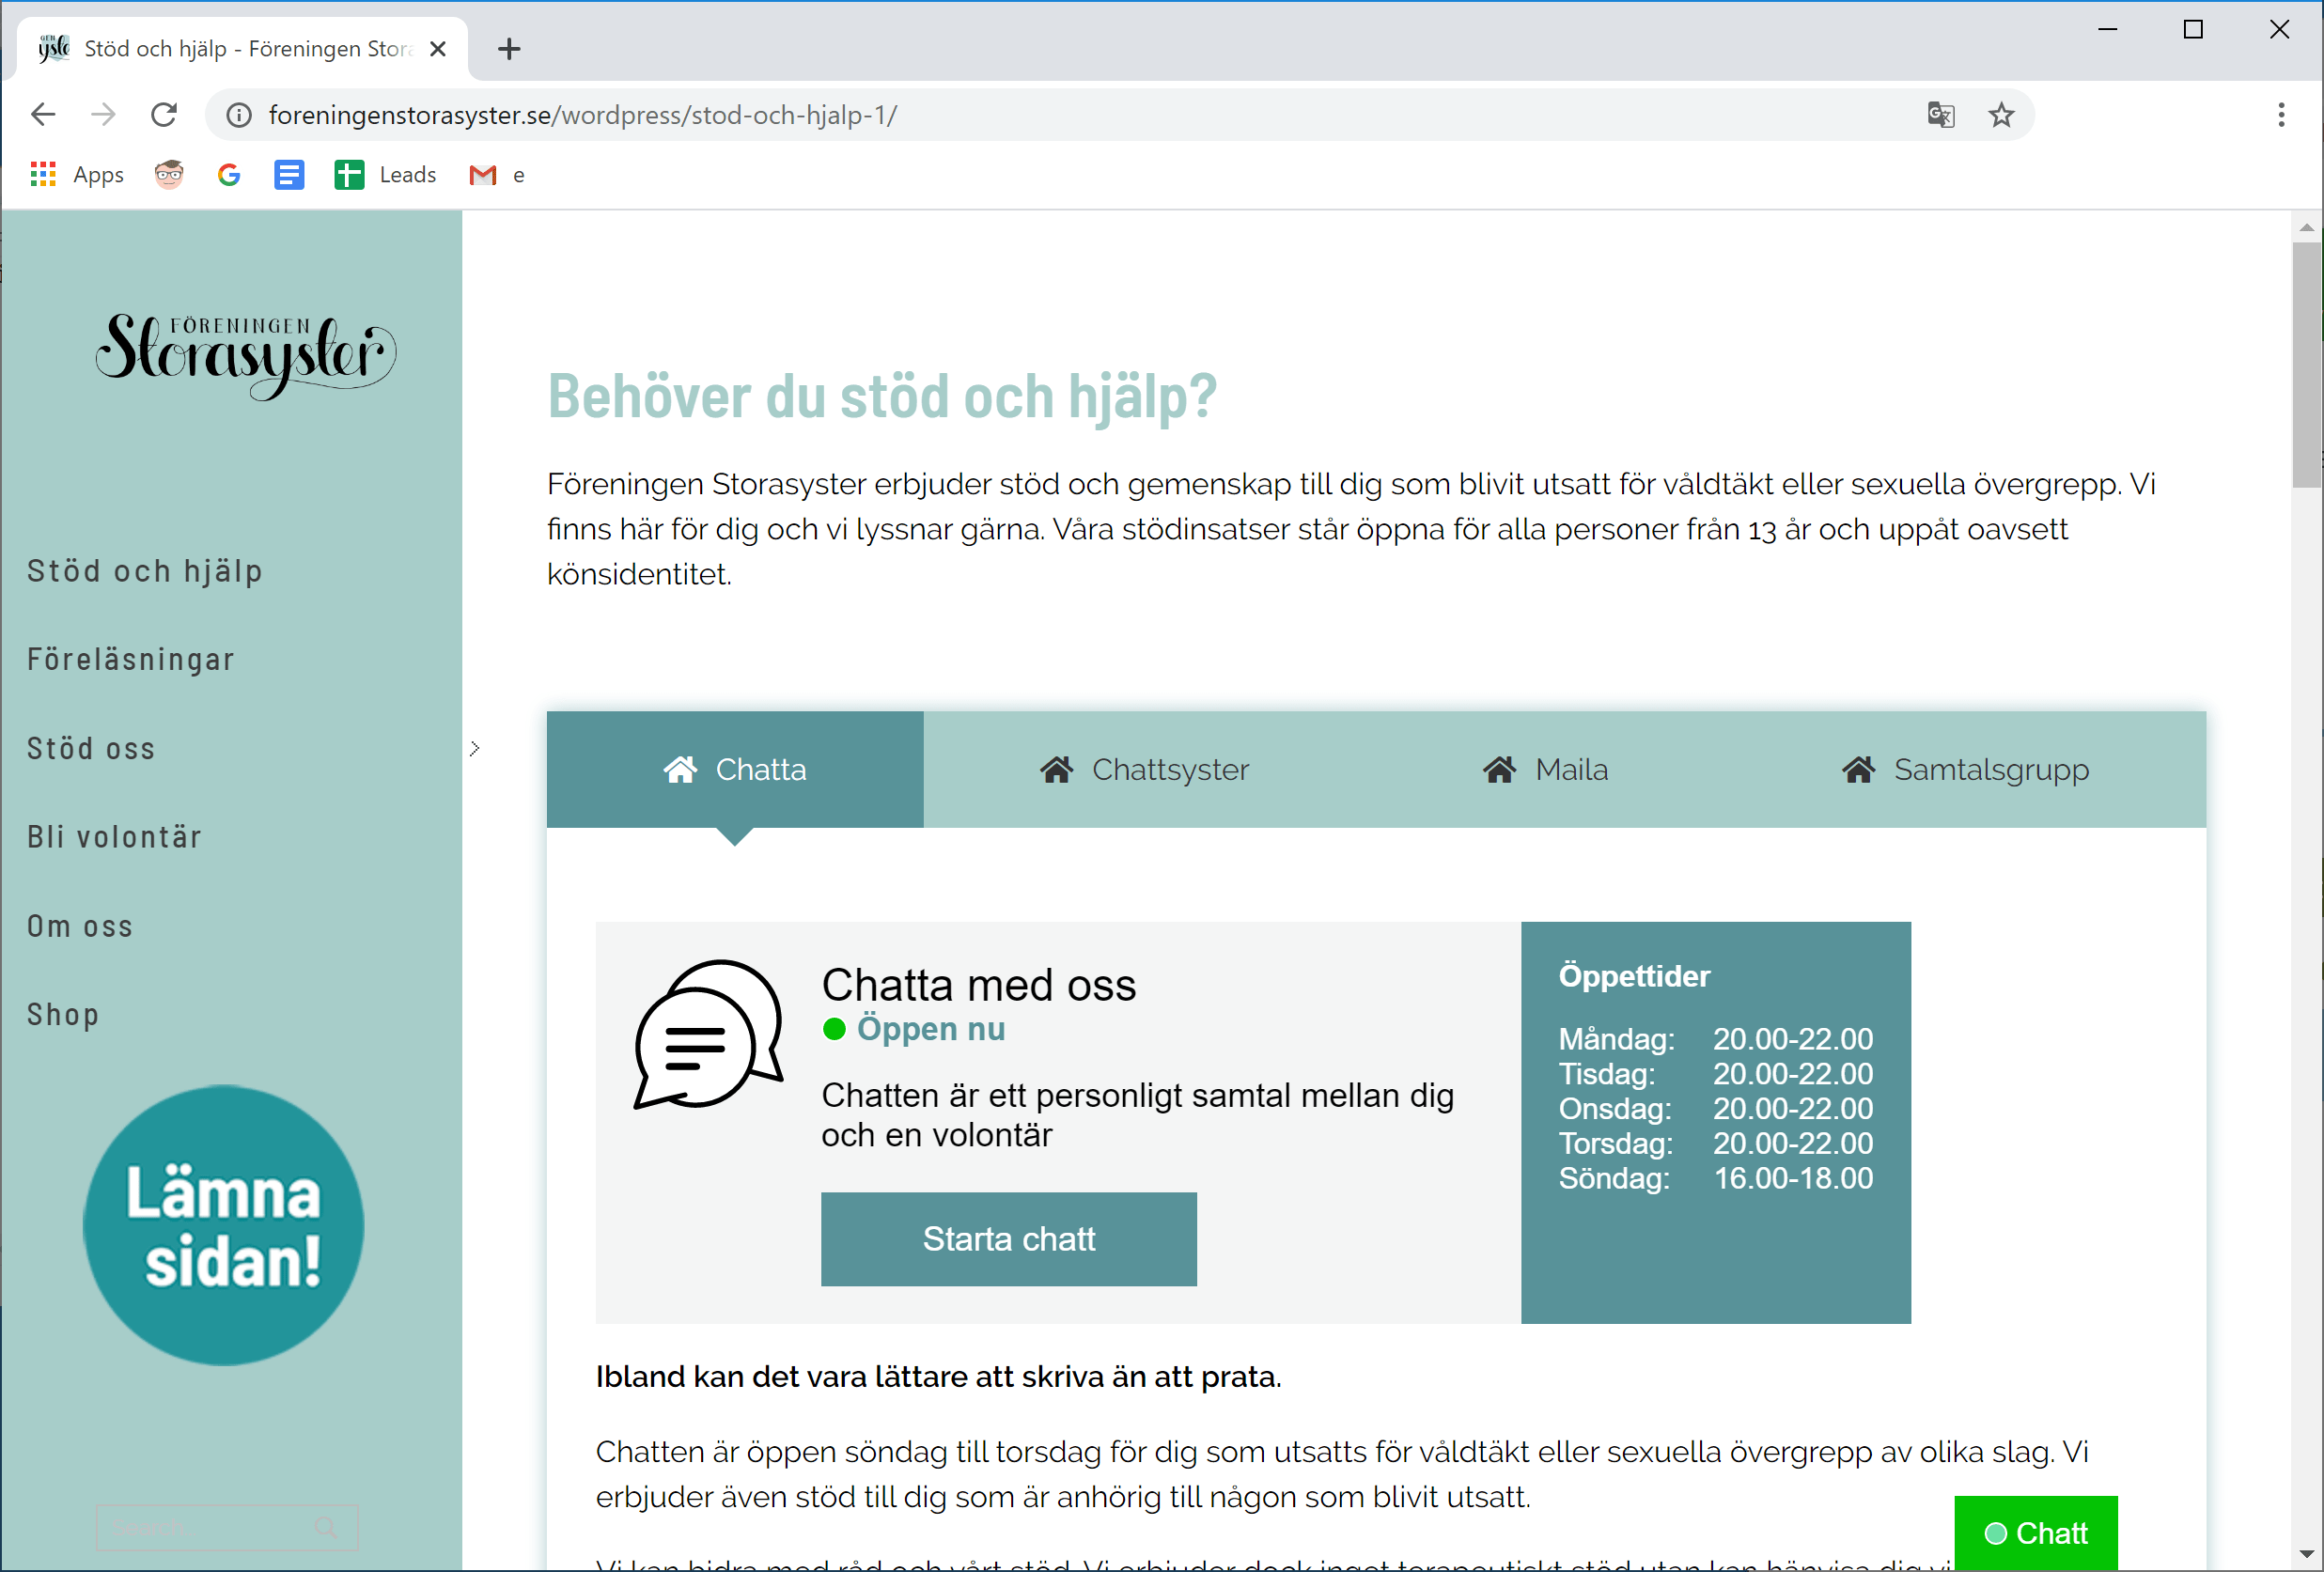Screen dimensions: 2324x1572
Task: Bookmark this page with the star icon
Action: (2001, 115)
